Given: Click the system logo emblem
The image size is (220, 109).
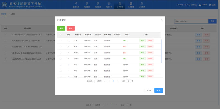Looking at the screenshot, I should click(x=4, y=5).
